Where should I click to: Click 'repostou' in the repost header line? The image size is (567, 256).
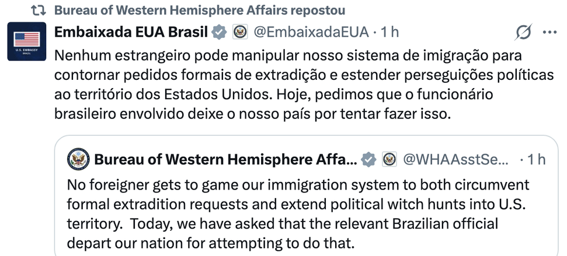click(x=318, y=11)
